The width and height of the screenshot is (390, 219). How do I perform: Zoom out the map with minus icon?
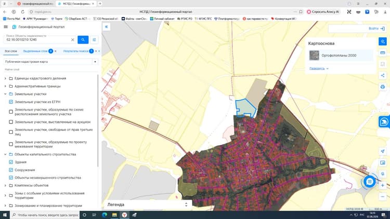point(383,197)
